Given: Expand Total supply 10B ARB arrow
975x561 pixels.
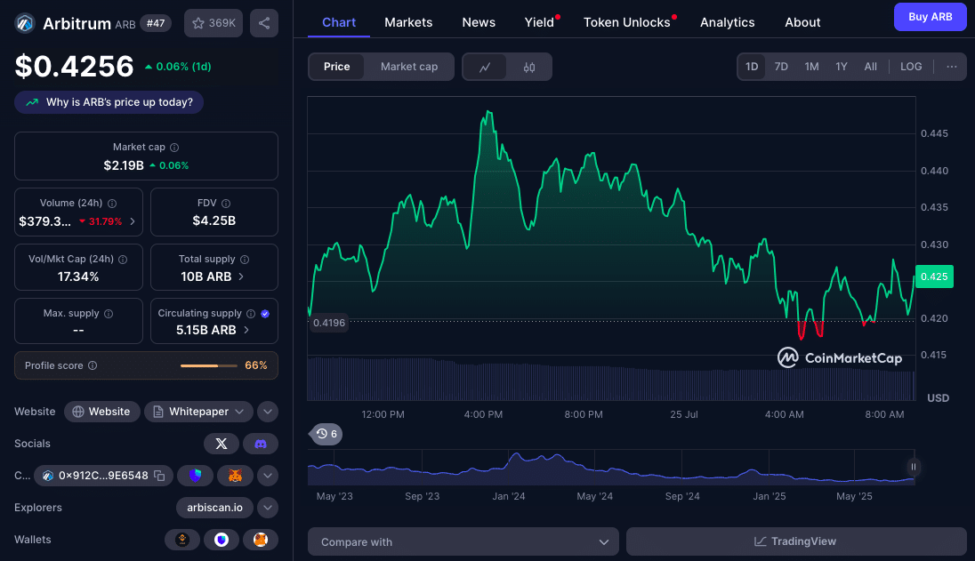Looking at the screenshot, I should 241,276.
